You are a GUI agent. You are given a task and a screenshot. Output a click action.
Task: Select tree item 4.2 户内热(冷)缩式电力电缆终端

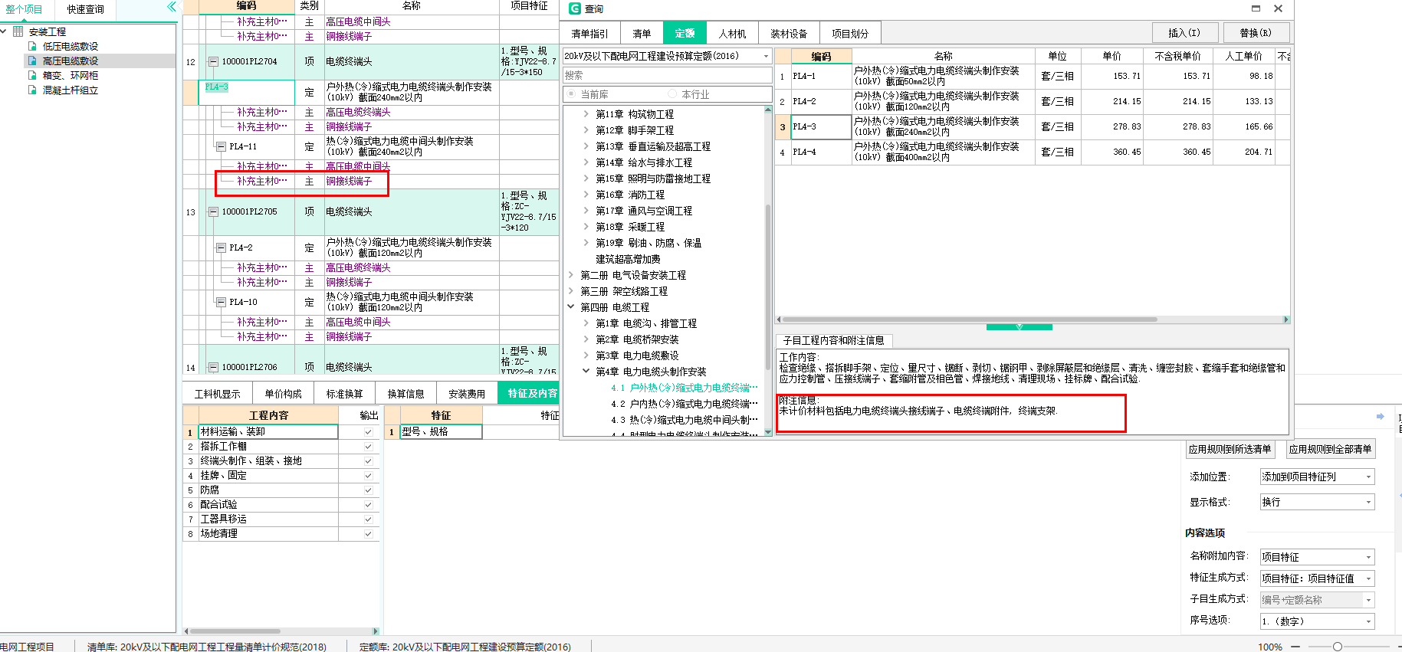(684, 404)
